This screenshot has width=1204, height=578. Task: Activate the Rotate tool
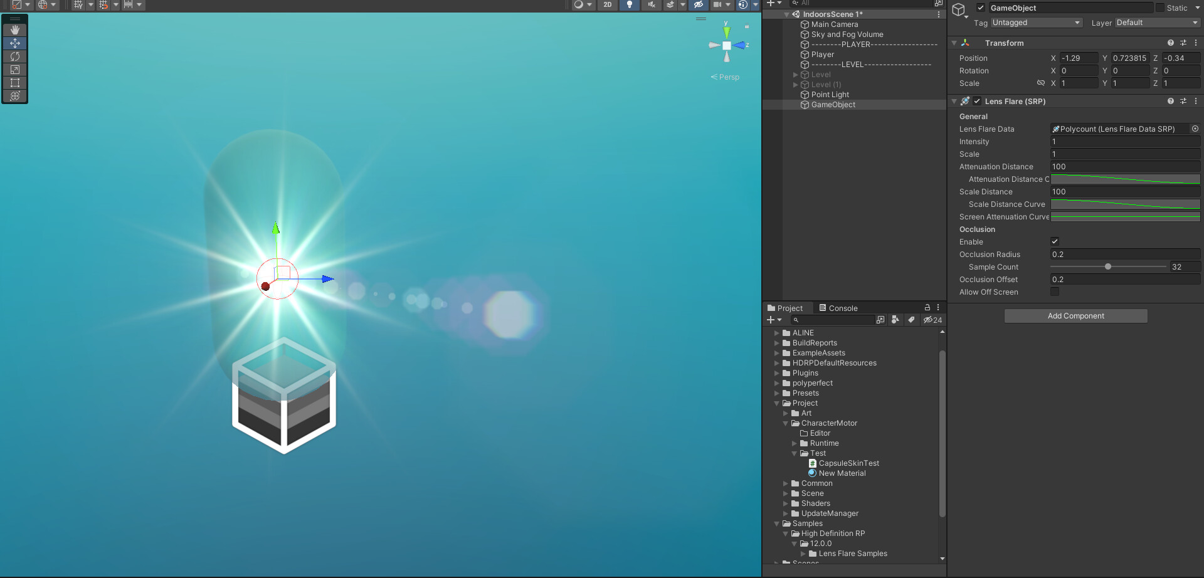(x=14, y=56)
